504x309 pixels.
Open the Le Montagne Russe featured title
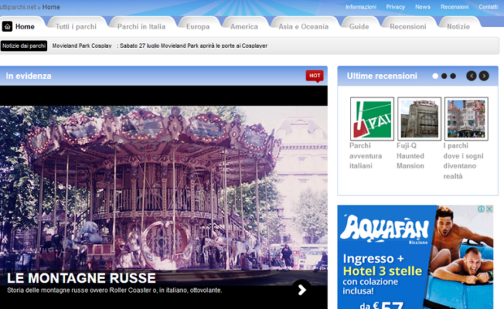[x=81, y=278]
